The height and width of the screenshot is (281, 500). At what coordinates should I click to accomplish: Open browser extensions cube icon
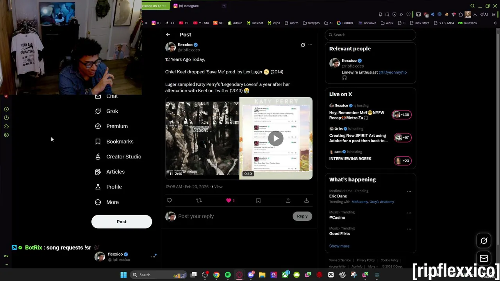click(461, 14)
